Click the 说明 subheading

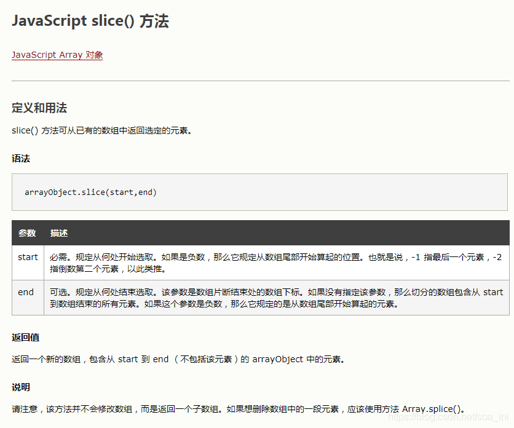coord(21,387)
